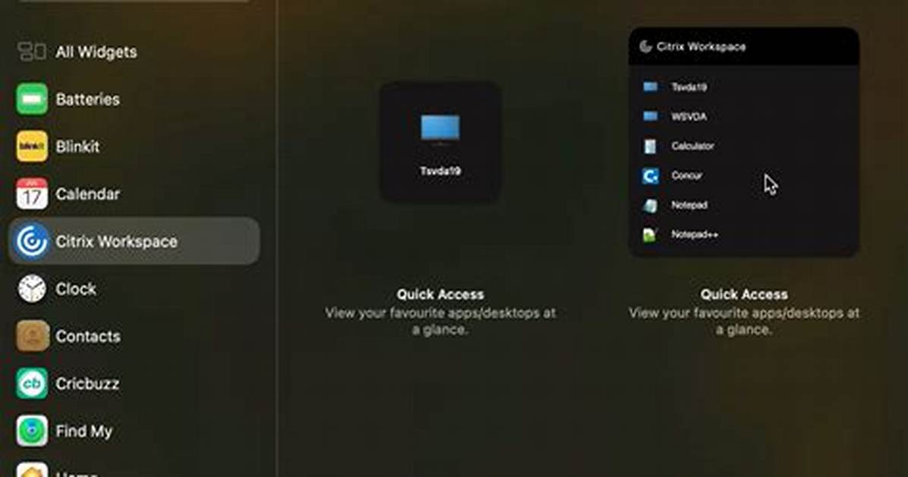Viewport: 908px width, 477px height.
Task: Click the Calendar icon showing 17
Action: [x=32, y=194]
